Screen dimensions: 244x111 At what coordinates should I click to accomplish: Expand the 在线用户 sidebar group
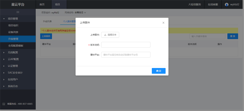coord(18,79)
